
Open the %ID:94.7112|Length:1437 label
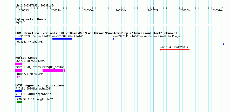(35, 99)
